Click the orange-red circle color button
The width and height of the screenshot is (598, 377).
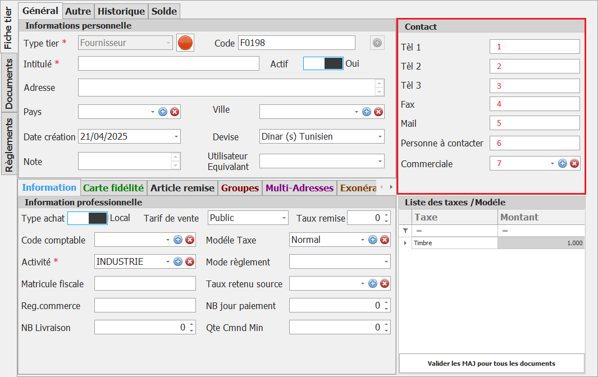(185, 43)
